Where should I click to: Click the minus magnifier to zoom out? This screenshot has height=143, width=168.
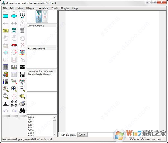point(22,89)
